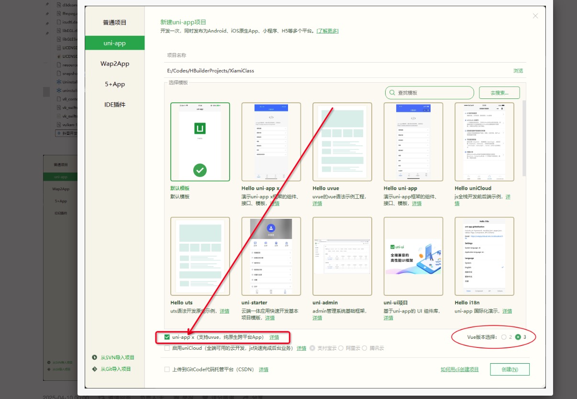The width and height of the screenshot is (577, 399).
Task: Select the 腾讯云 radio option
Action: [365, 348]
